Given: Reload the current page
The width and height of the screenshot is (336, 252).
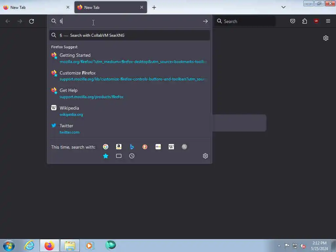Looking at the screenshot, I should click(31, 21).
